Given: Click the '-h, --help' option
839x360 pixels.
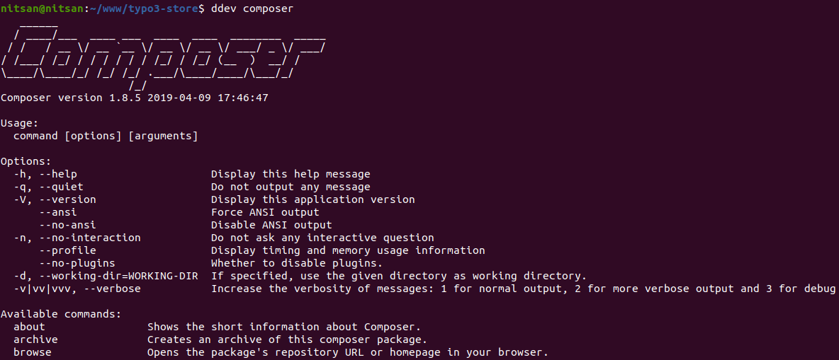Looking at the screenshot, I should click(x=45, y=174).
